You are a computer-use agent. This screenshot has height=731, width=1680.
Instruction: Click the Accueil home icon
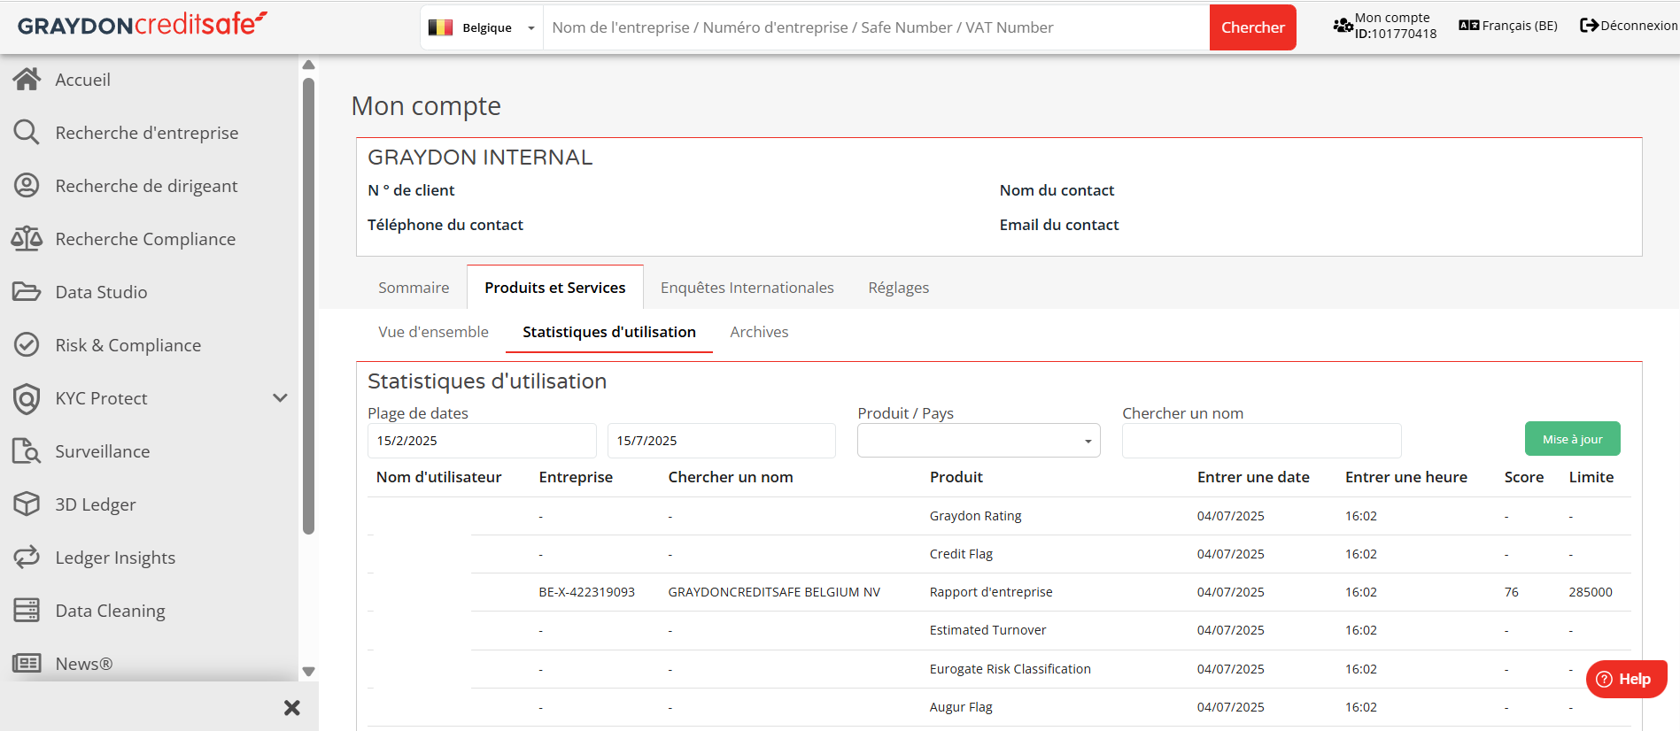pyautogui.click(x=27, y=80)
